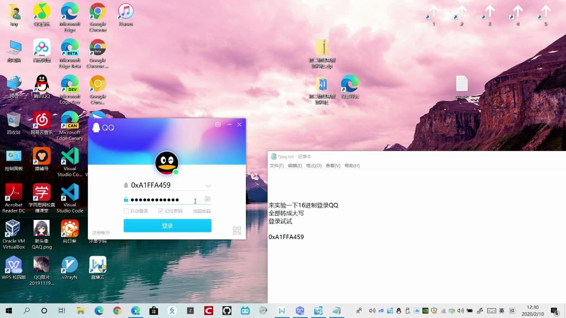Select the zzq.txt file on desktop
Screen dimensions: 566x318
pos(462,87)
